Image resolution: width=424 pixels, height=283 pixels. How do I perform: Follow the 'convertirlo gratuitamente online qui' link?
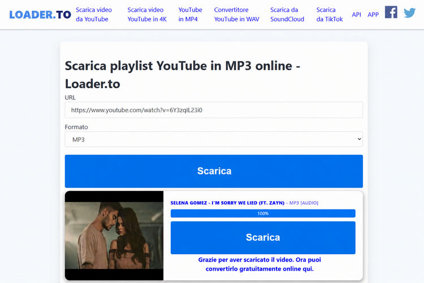coord(259,264)
